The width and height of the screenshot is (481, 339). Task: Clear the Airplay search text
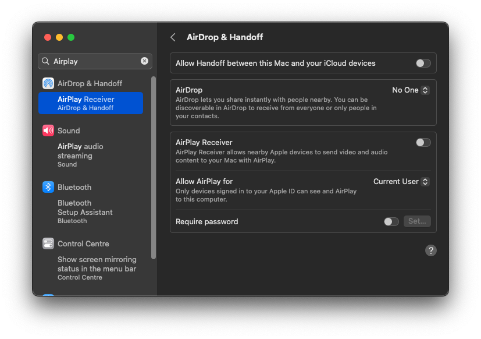coord(144,61)
